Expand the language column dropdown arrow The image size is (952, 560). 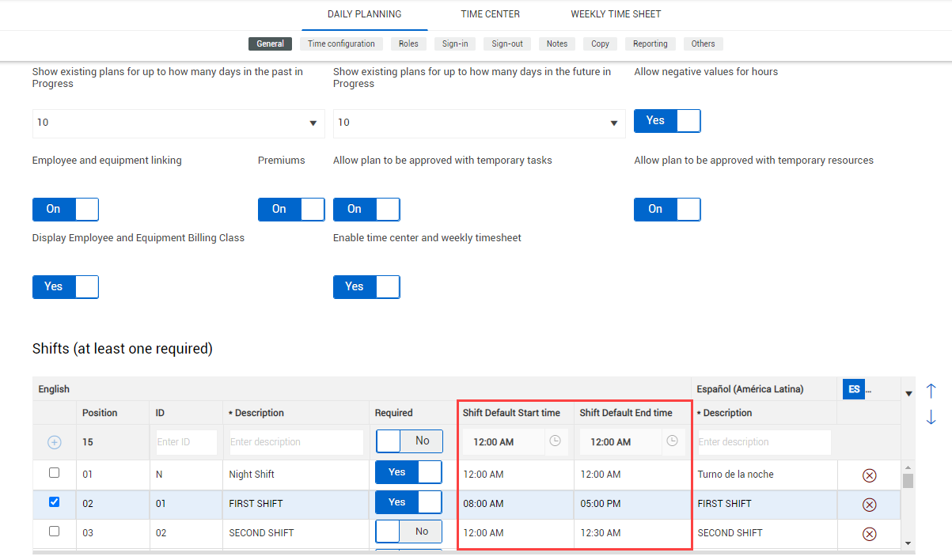pos(908,393)
